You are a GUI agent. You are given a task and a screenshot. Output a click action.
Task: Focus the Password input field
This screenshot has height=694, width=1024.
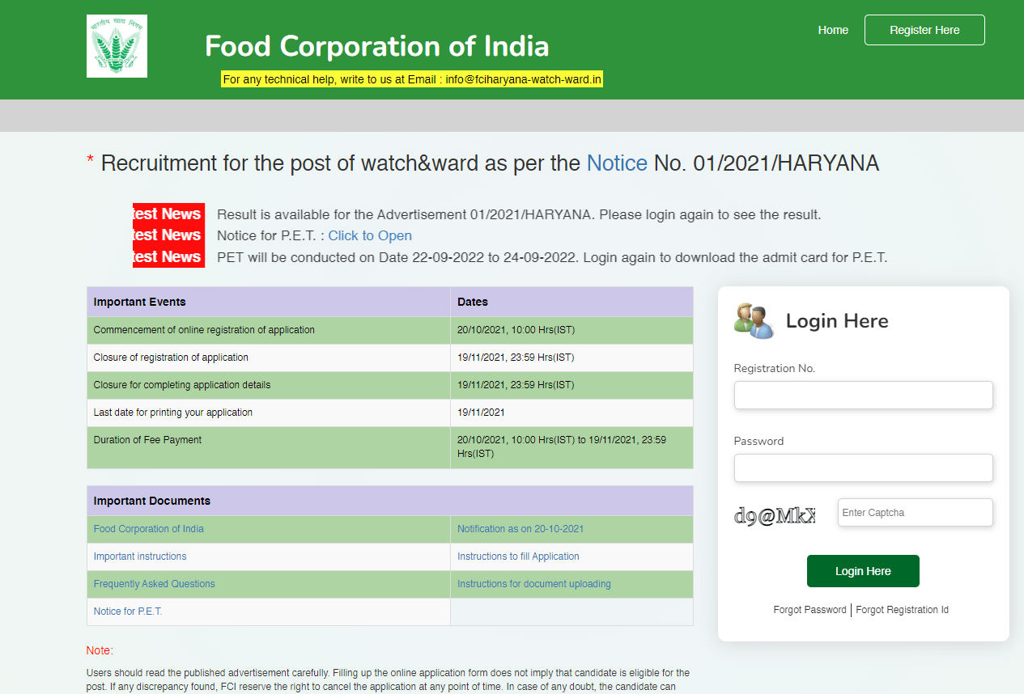863,468
